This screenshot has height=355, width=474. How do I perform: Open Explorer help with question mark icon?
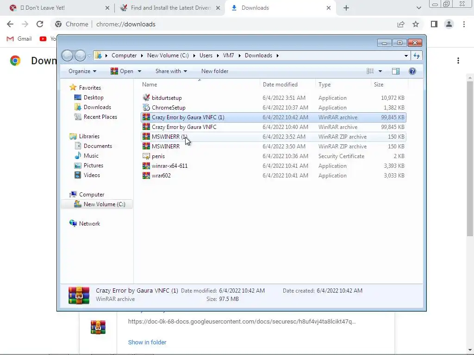click(412, 71)
